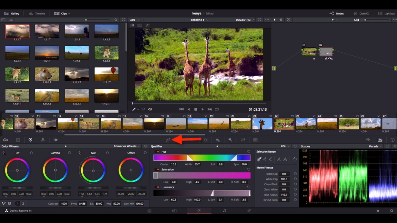Image resolution: width=397 pixels, height=223 pixels.
Task: Open the Parade scope type dropdown
Action: coord(375,146)
